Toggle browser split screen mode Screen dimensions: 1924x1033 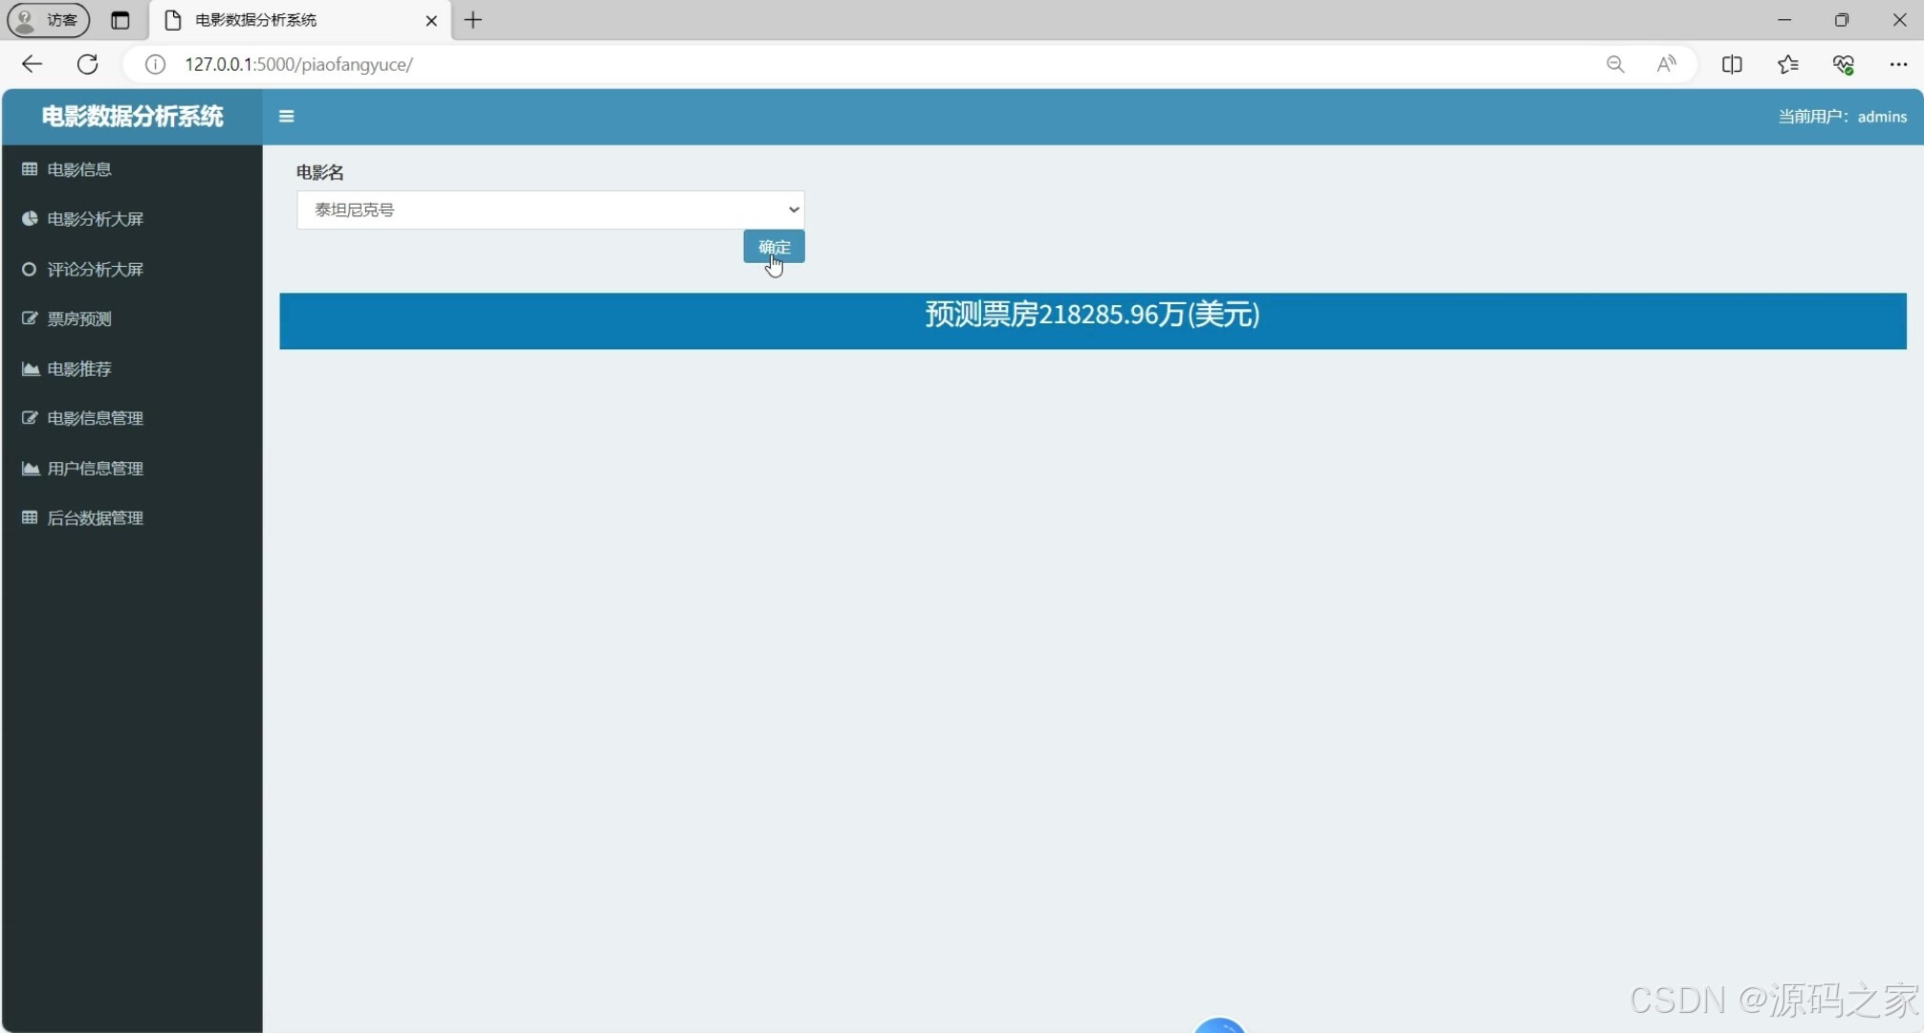point(1733,64)
